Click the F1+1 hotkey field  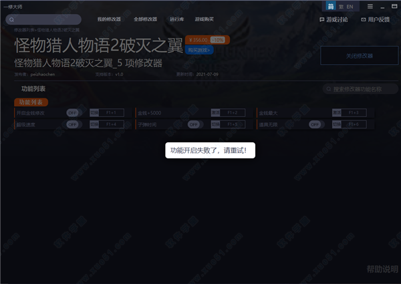tap(111, 113)
